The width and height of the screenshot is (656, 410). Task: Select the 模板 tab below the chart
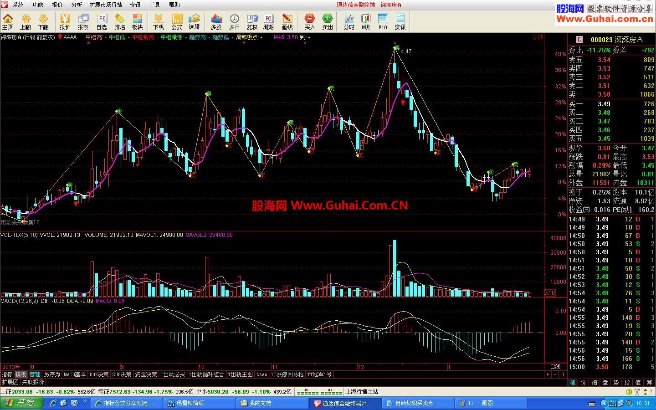21,374
